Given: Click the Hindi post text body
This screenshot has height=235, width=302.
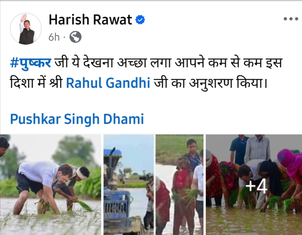Looking at the screenshot, I should 146,73.
